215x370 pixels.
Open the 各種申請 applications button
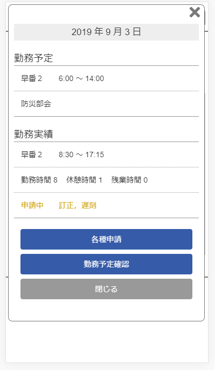click(x=106, y=239)
